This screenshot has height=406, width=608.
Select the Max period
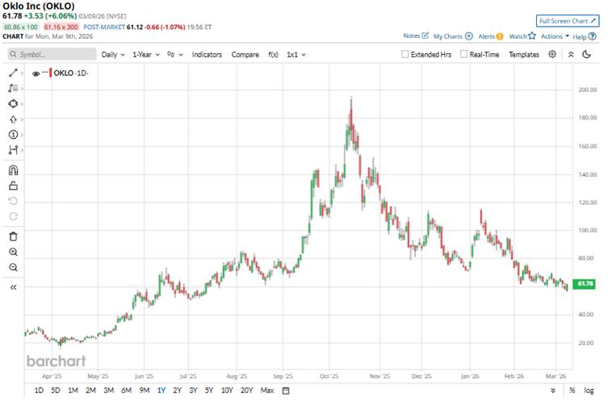pos(267,391)
